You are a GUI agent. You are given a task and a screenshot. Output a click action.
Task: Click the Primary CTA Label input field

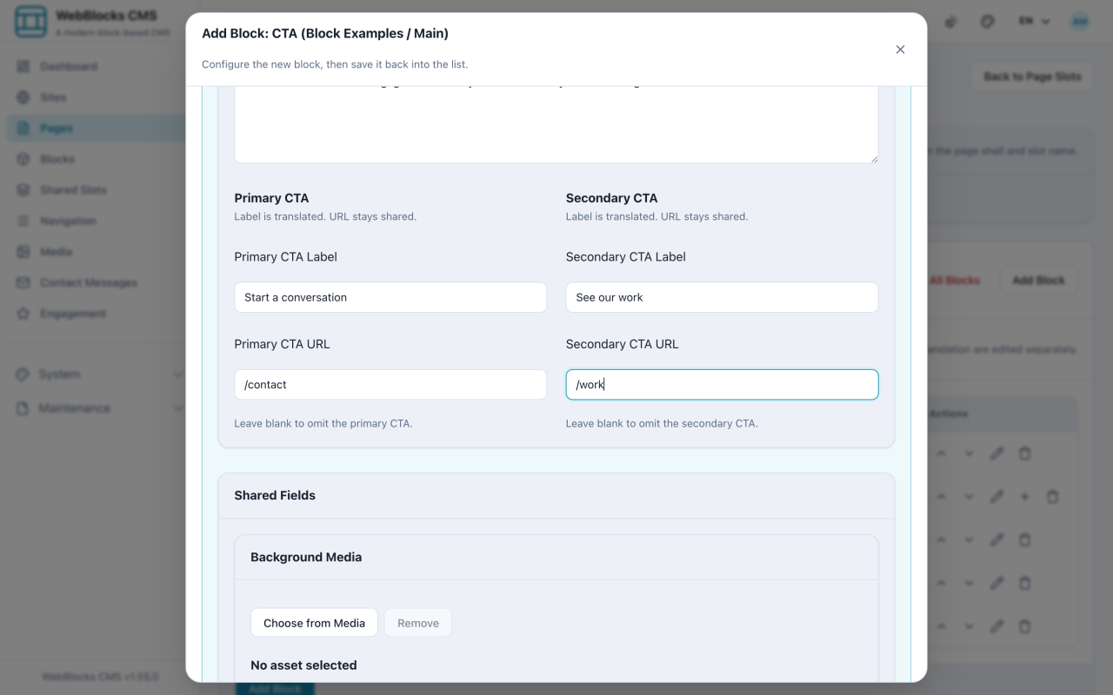click(x=390, y=297)
